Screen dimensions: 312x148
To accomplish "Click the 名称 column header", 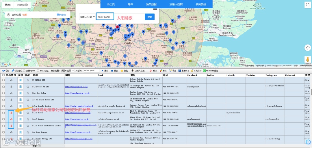I will (x=48, y=75).
